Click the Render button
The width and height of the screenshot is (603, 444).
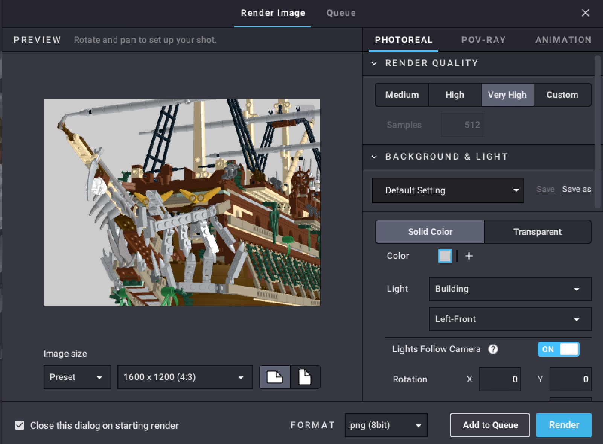[564, 425]
